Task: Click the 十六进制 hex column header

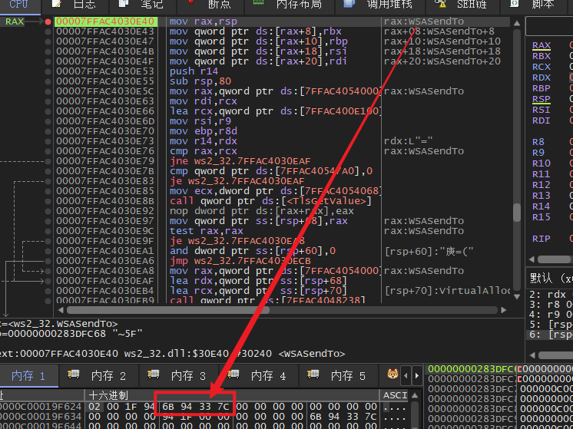Action: pyautogui.click(x=109, y=394)
